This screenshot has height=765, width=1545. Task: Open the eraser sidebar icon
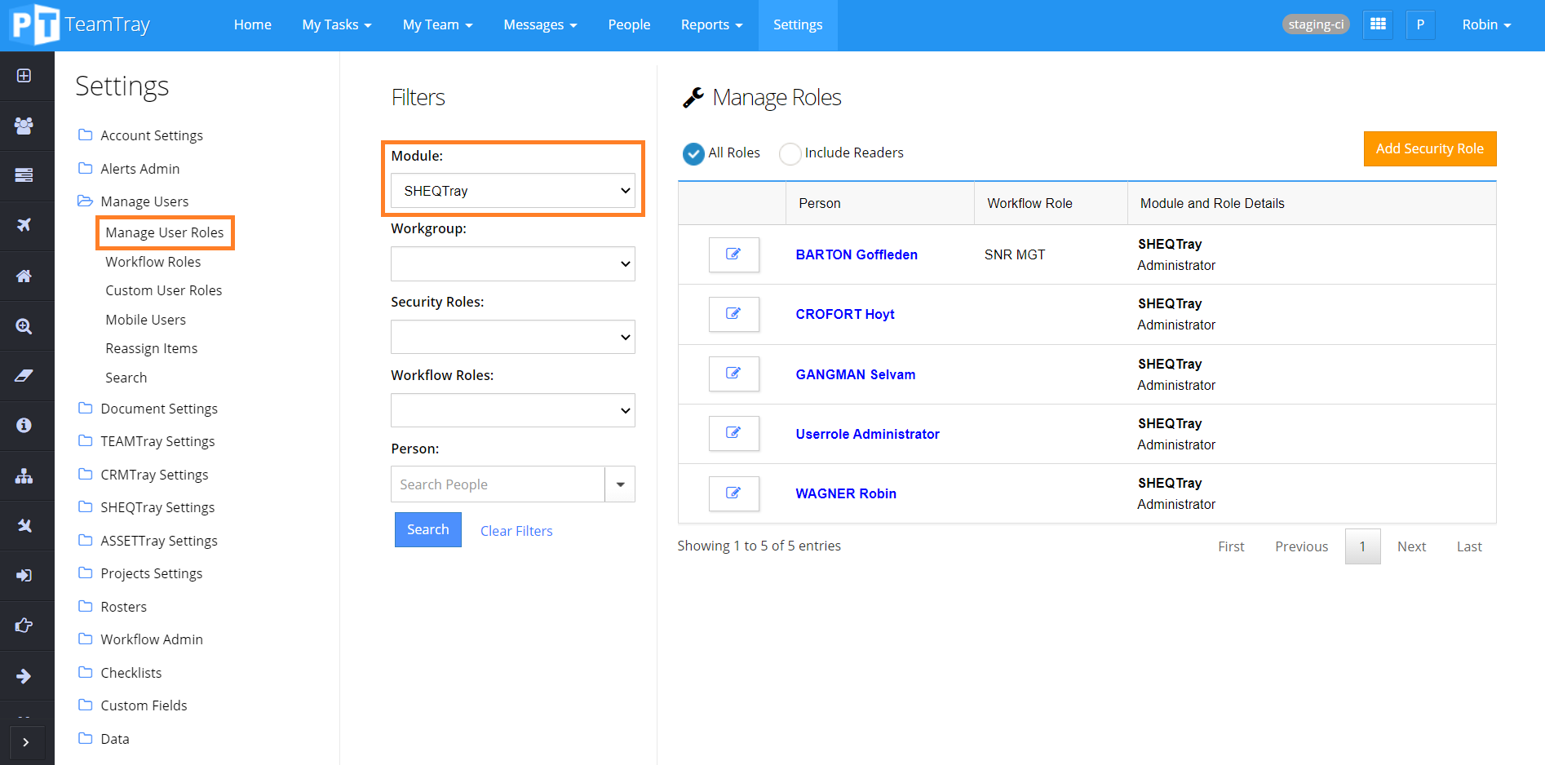(24, 376)
